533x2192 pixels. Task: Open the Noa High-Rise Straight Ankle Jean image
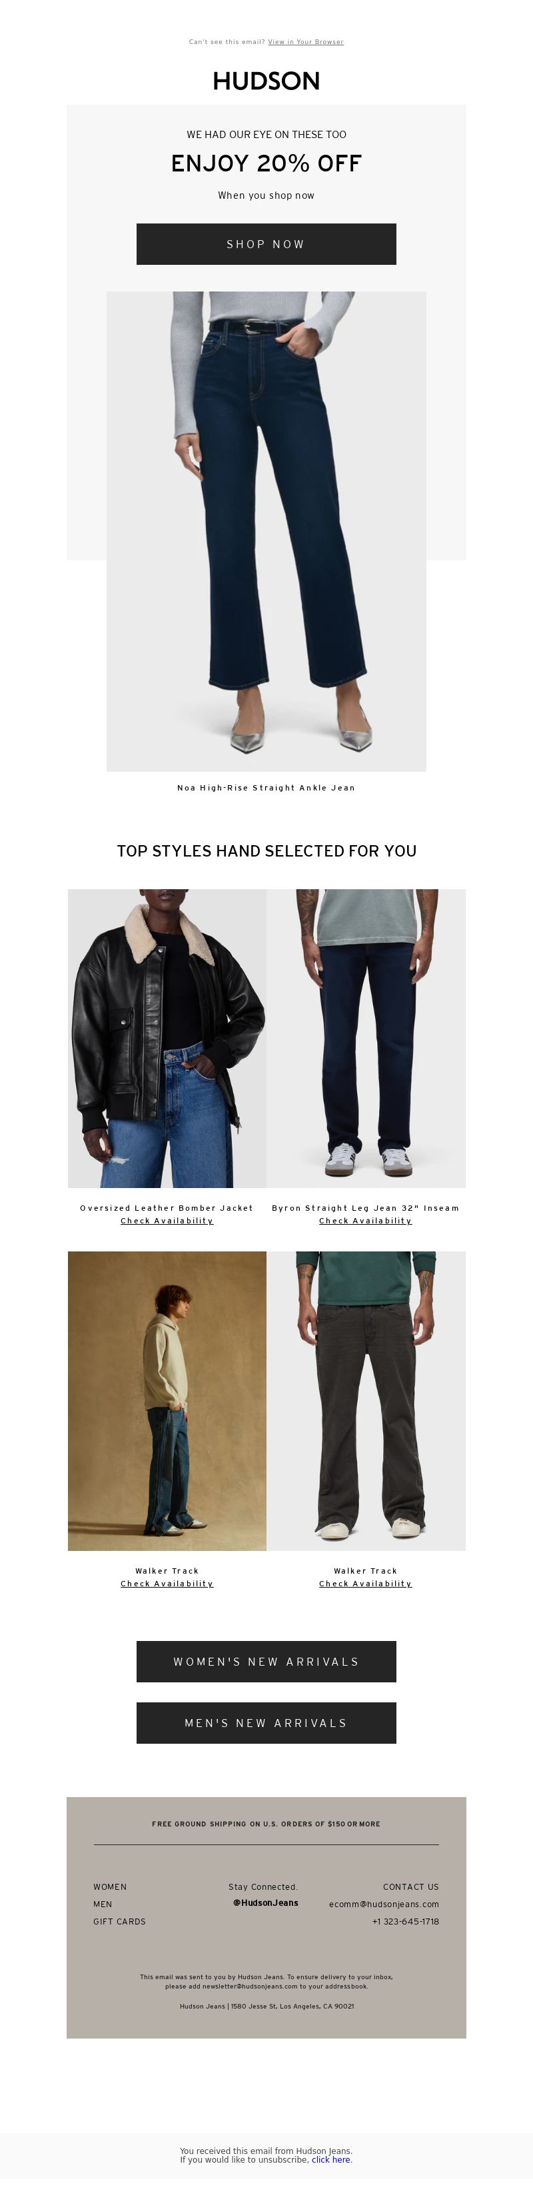pyautogui.click(x=266, y=531)
